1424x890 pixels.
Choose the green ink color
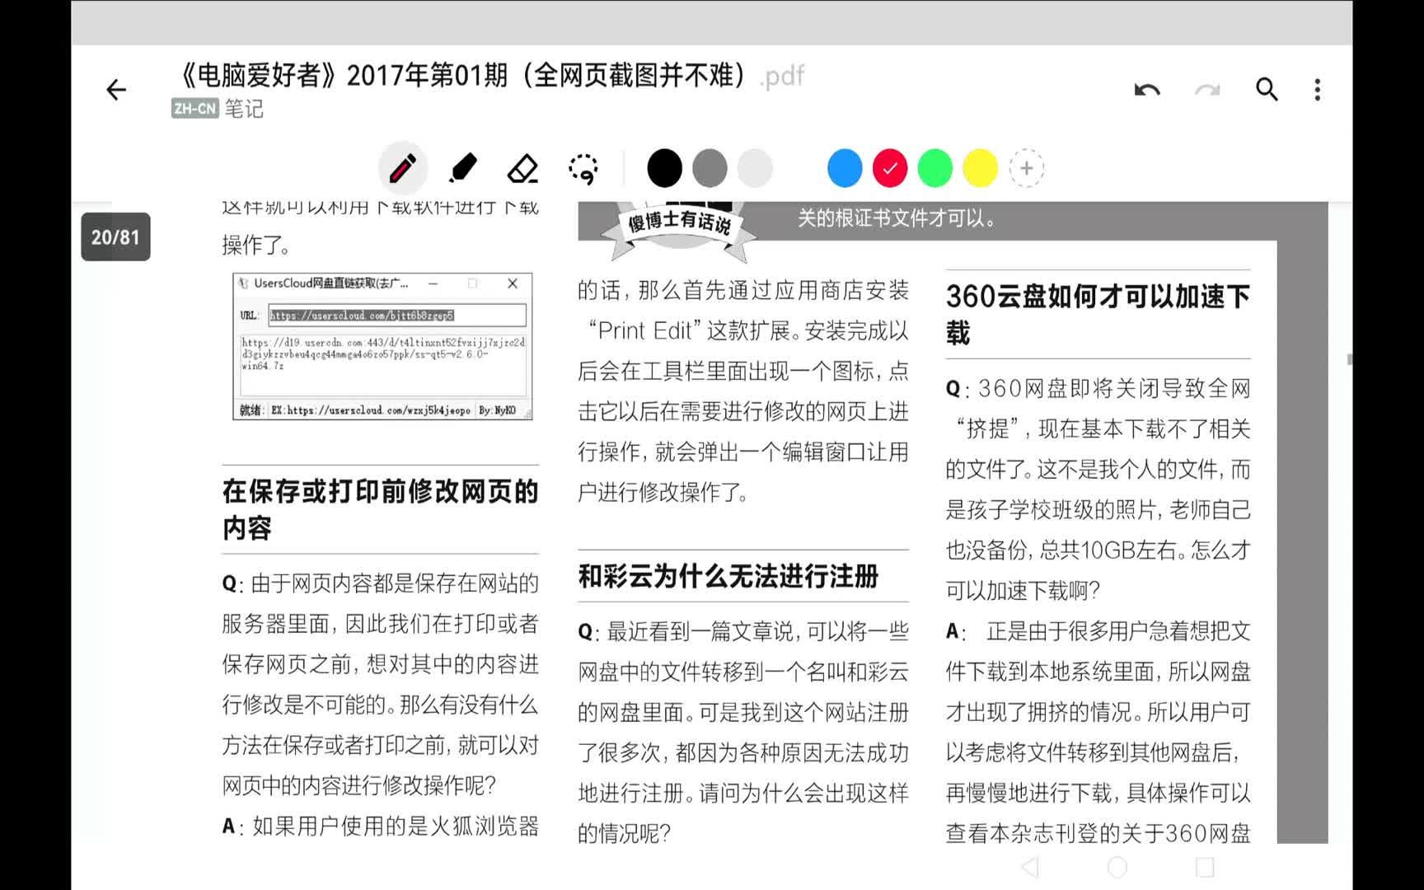pyautogui.click(x=934, y=167)
